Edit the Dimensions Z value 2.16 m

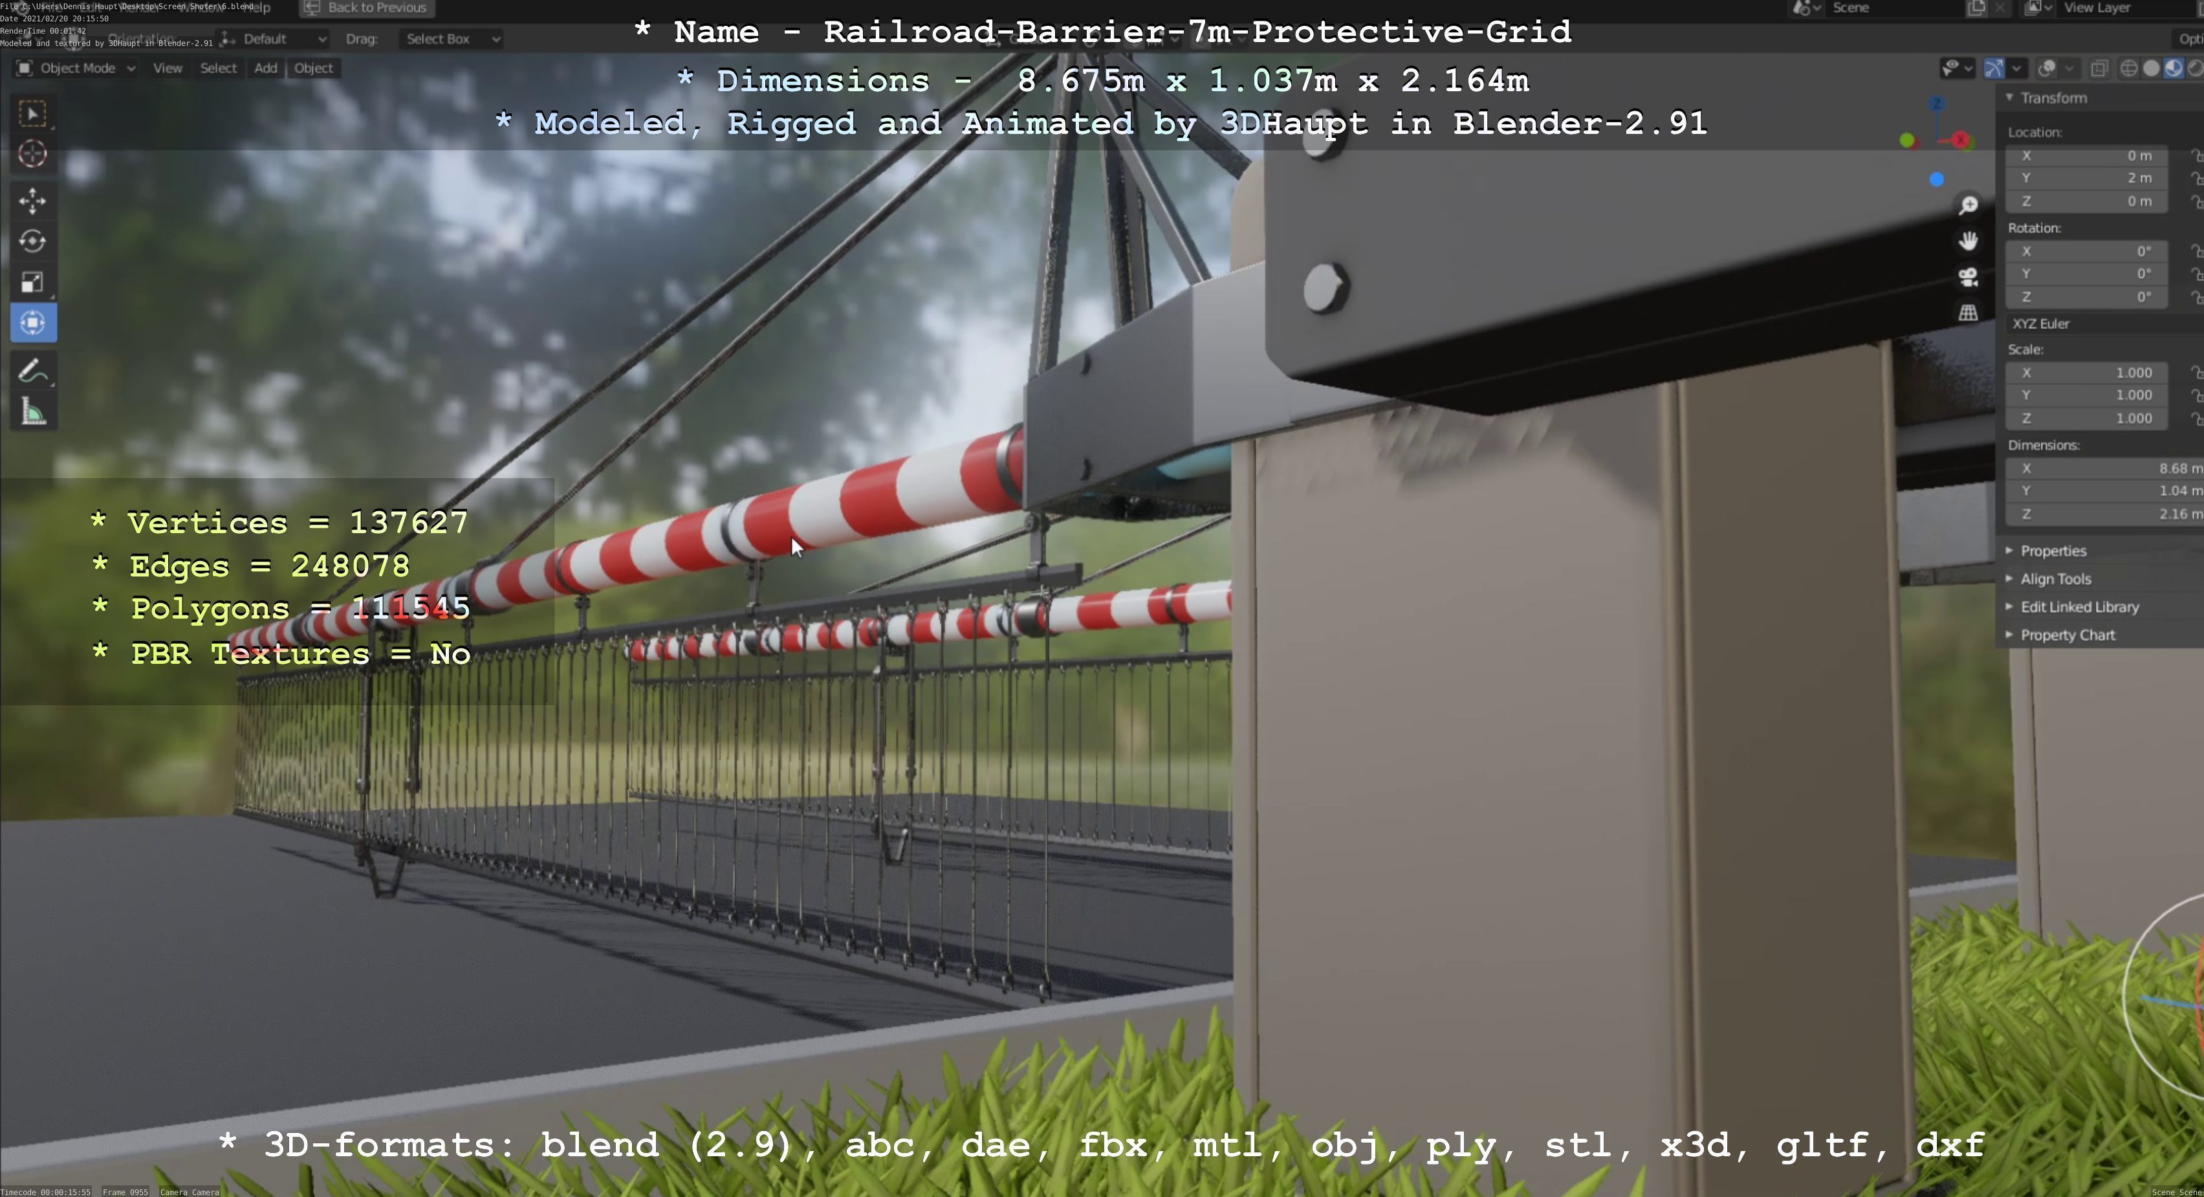(2105, 514)
